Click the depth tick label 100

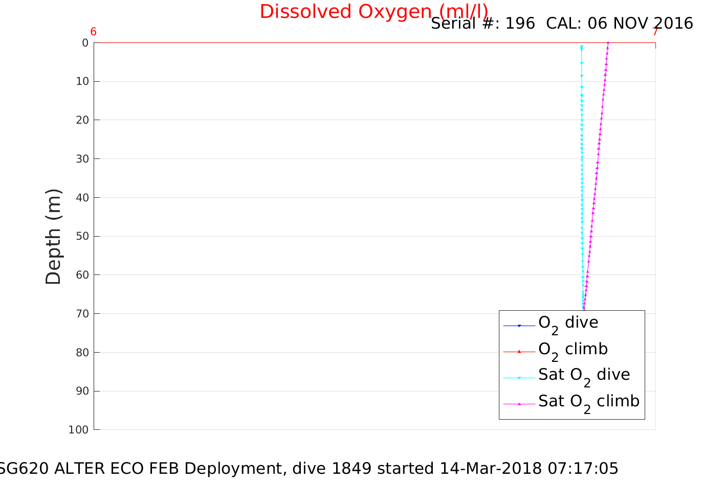78,430
